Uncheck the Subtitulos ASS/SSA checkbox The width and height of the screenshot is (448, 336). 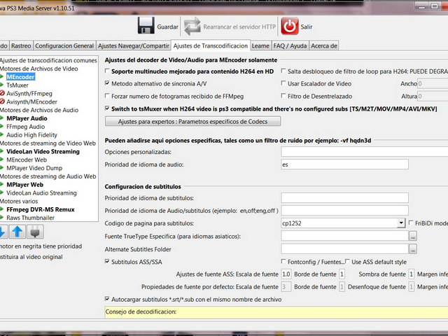(107, 261)
